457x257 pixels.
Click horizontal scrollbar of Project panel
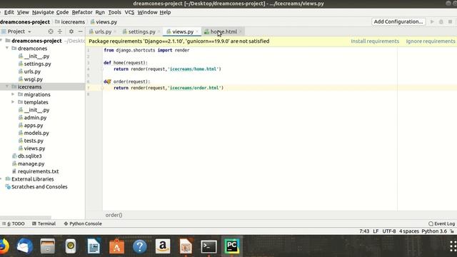[26, 217]
